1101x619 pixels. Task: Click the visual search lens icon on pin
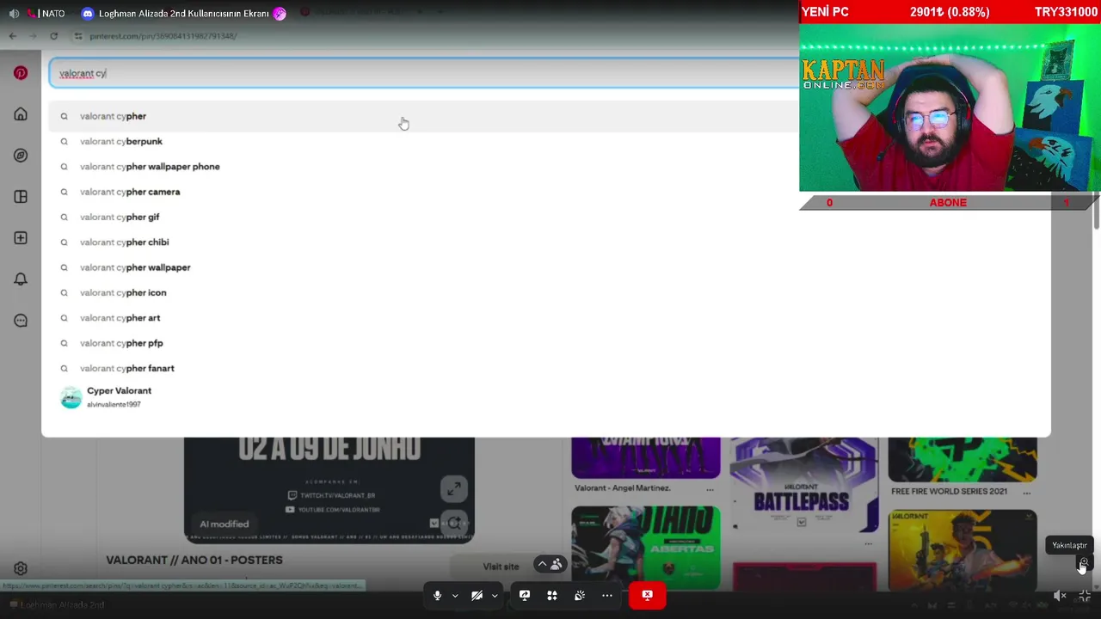[x=453, y=523]
